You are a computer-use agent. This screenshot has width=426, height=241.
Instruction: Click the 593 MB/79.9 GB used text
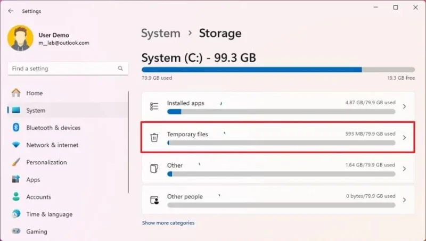tap(370, 134)
